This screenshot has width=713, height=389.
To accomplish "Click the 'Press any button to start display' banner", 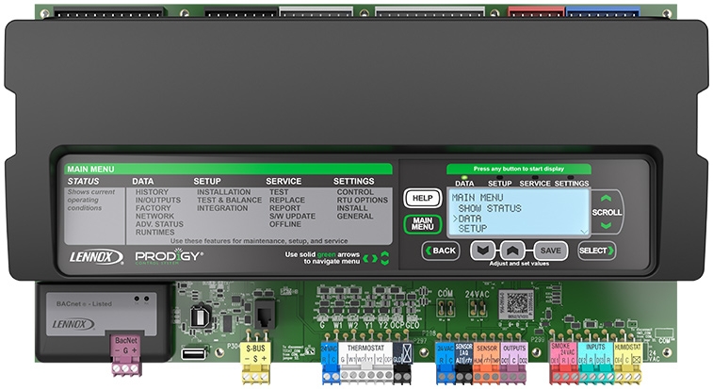I will coord(518,169).
